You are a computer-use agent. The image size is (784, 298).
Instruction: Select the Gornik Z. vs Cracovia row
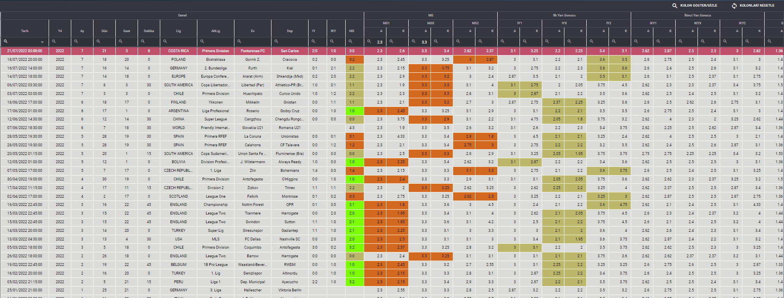(x=253, y=60)
